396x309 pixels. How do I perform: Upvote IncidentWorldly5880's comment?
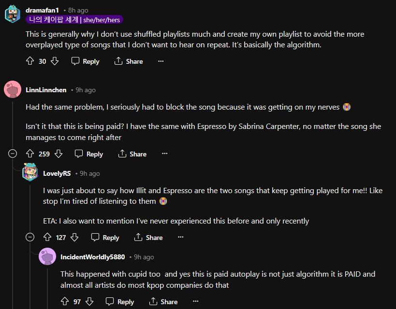[65, 302]
